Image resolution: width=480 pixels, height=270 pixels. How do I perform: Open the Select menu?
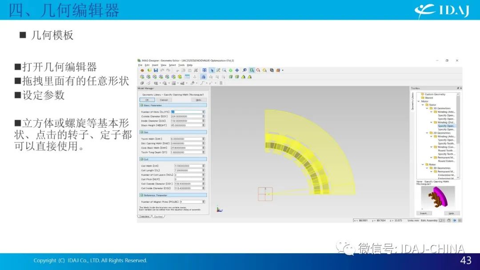point(172,65)
